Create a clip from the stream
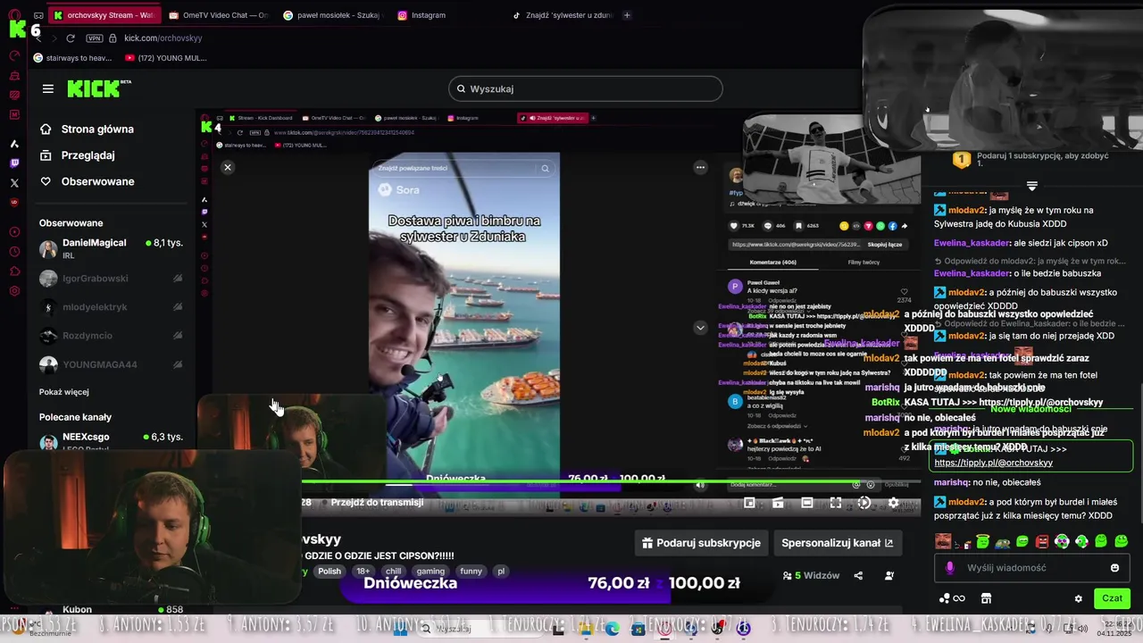Screen dimensions: 1143x643 778,503
